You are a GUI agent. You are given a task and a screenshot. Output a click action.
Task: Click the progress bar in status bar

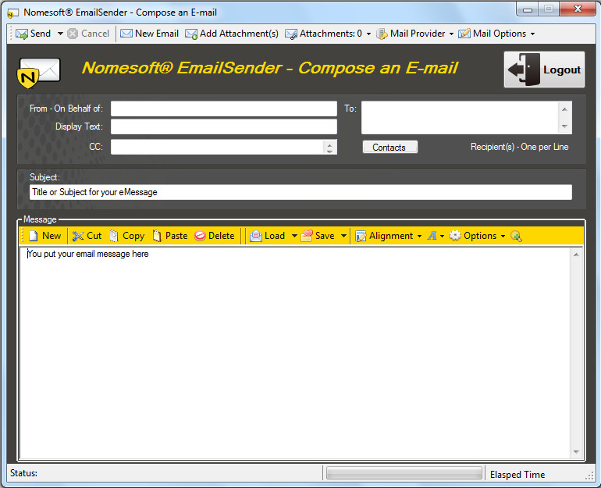tap(404, 473)
